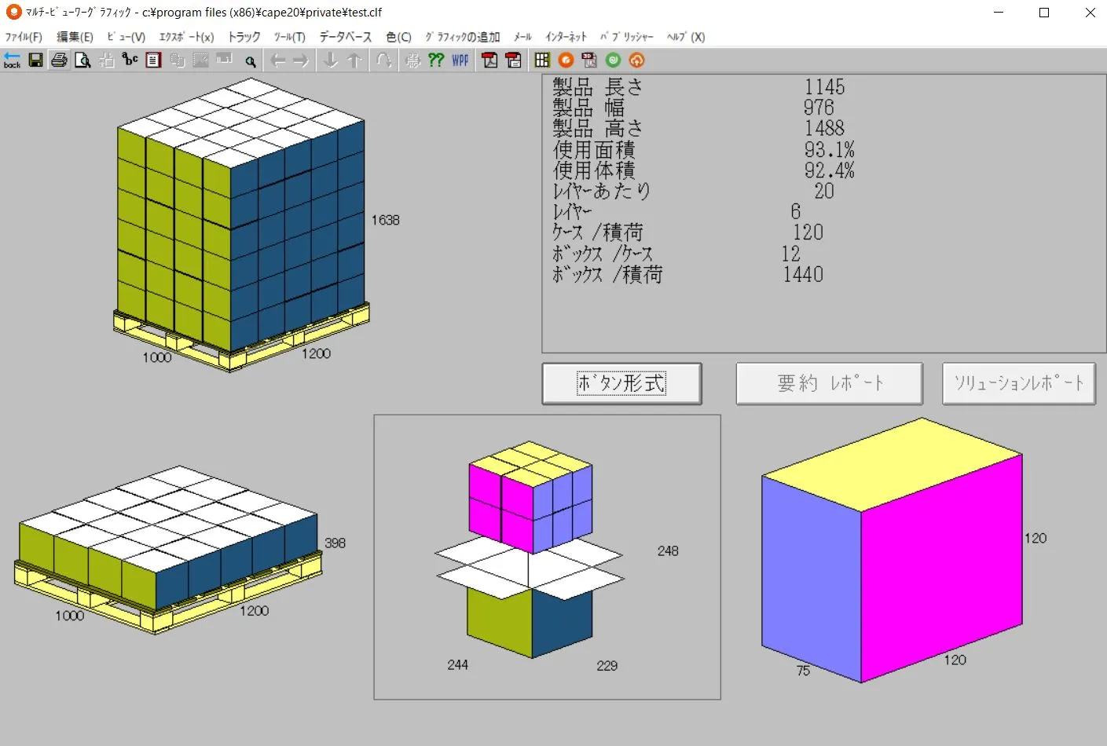The height and width of the screenshot is (746, 1107).
Task: Export to PDF using the PDF icon
Action: (x=489, y=60)
